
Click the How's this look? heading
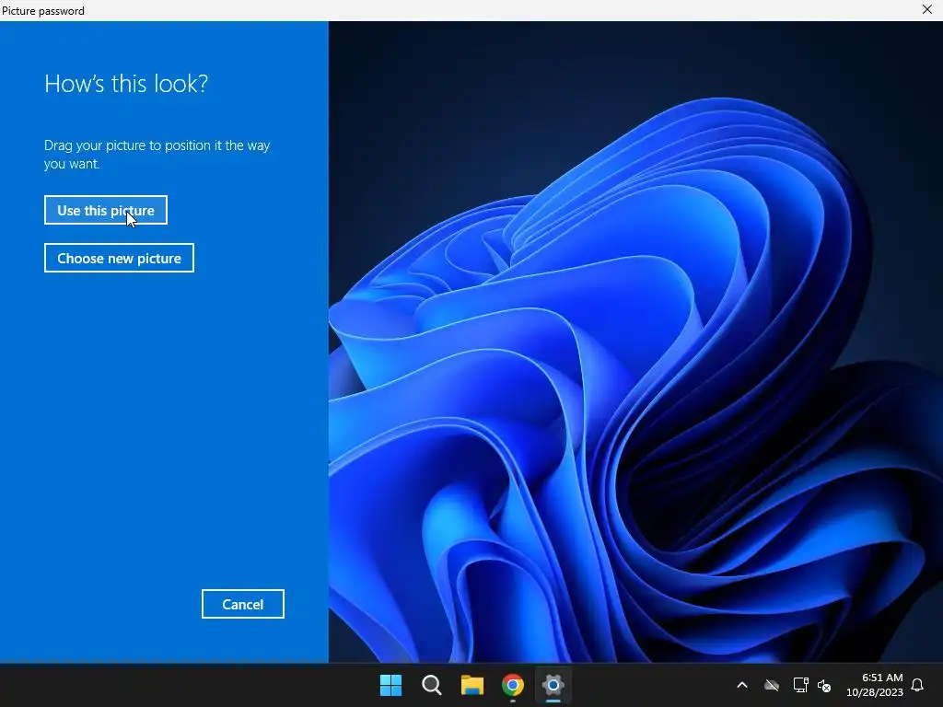(x=126, y=84)
